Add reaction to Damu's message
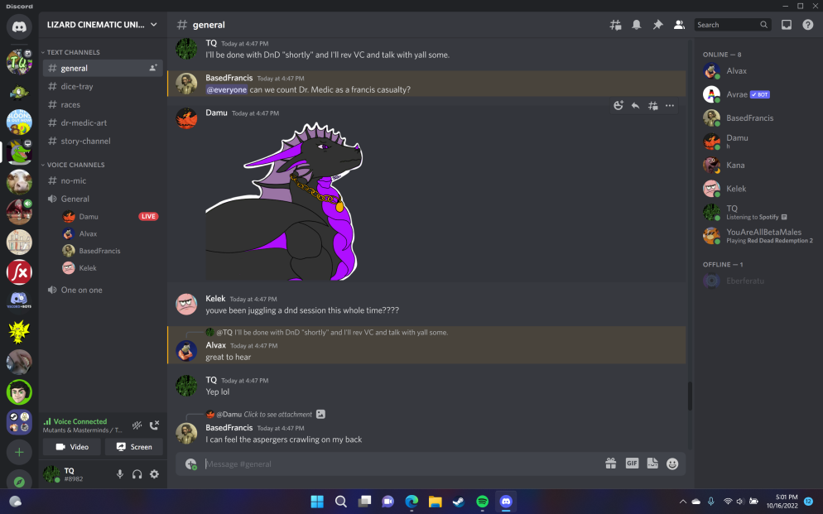Viewport: 823px width, 514px height. [618, 105]
